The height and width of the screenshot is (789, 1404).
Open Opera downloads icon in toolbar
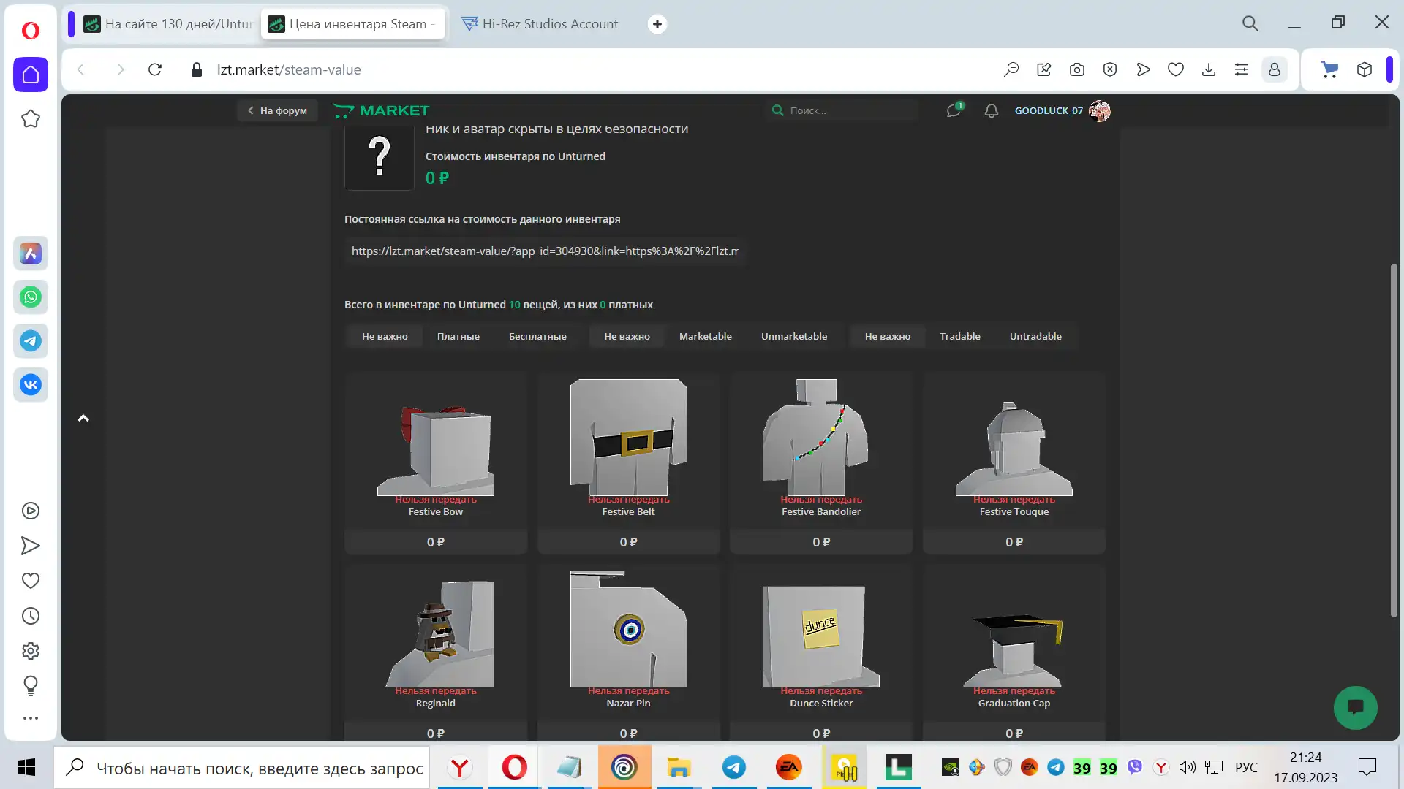[x=1208, y=69]
